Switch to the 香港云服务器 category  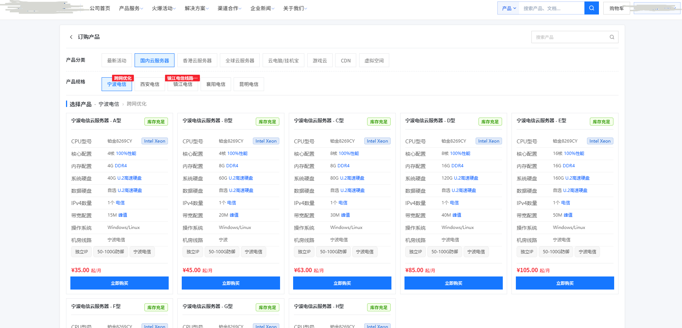pyautogui.click(x=197, y=61)
